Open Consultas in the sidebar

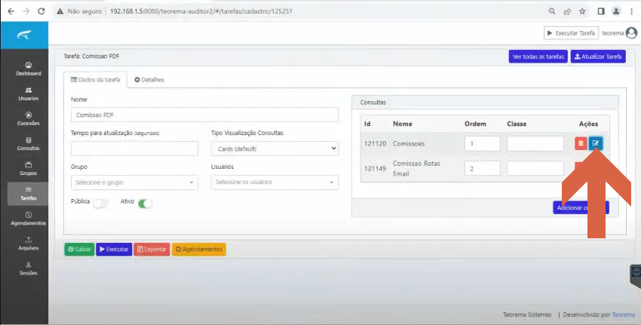tap(28, 144)
